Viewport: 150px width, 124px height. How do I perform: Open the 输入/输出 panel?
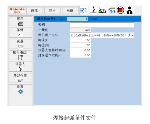(20, 55)
